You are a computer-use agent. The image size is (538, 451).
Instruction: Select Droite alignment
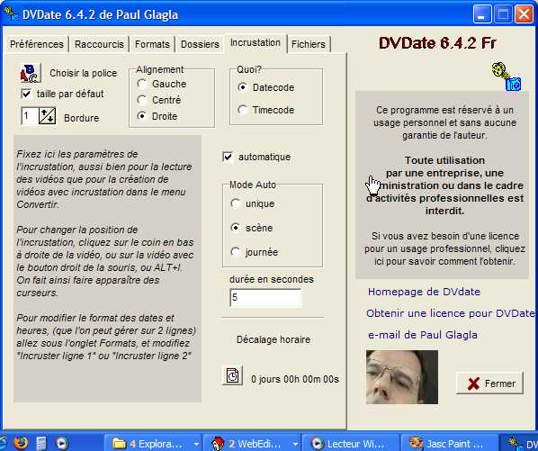click(x=141, y=116)
